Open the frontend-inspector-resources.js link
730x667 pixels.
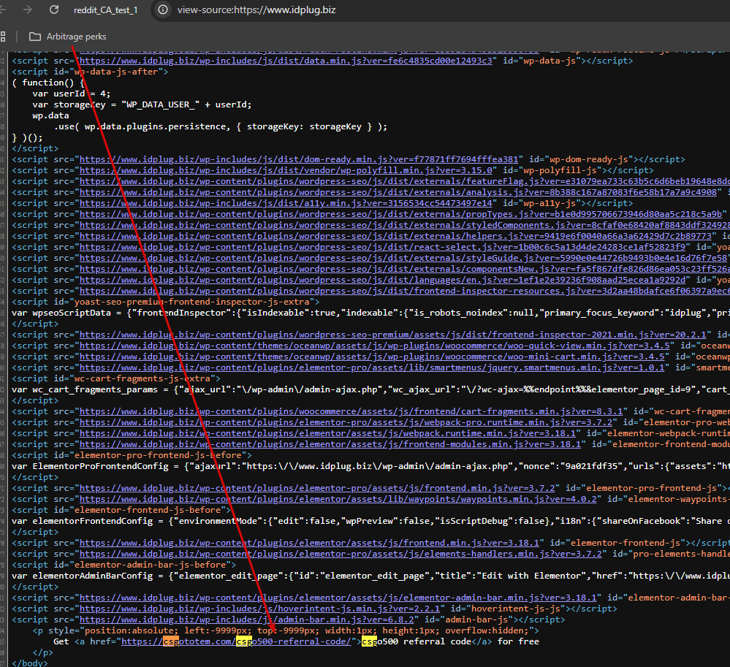pyautogui.click(x=405, y=291)
